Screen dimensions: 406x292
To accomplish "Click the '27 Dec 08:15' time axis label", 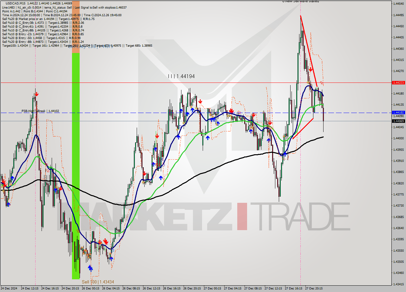I will point(253,289).
